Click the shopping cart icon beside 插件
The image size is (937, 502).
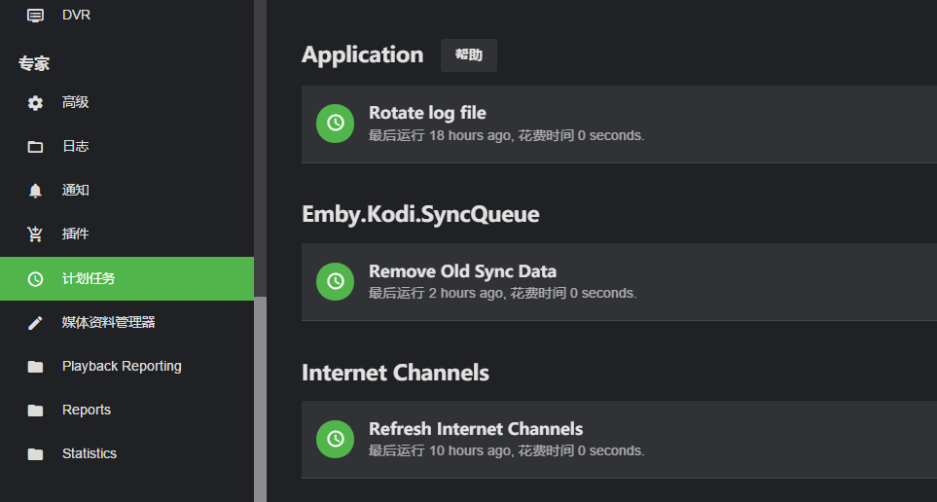coord(35,234)
